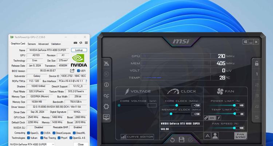Image resolution: width=273 pixels, height=146 pixels.
Task: Toggle CUDA checkbox
Action: 42,133
